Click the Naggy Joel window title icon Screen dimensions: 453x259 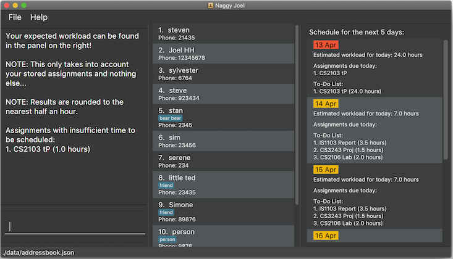(210, 6)
